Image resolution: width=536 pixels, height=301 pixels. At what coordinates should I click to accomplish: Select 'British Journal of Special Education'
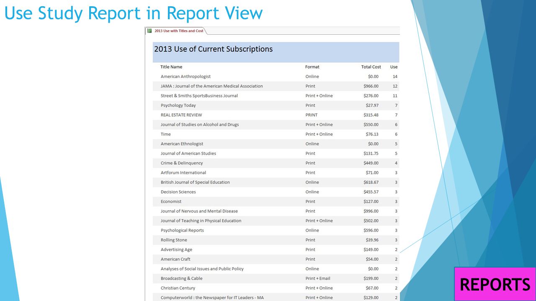pyautogui.click(x=195, y=182)
